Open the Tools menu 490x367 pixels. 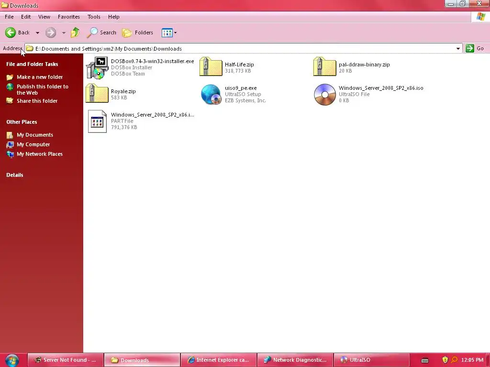click(94, 17)
